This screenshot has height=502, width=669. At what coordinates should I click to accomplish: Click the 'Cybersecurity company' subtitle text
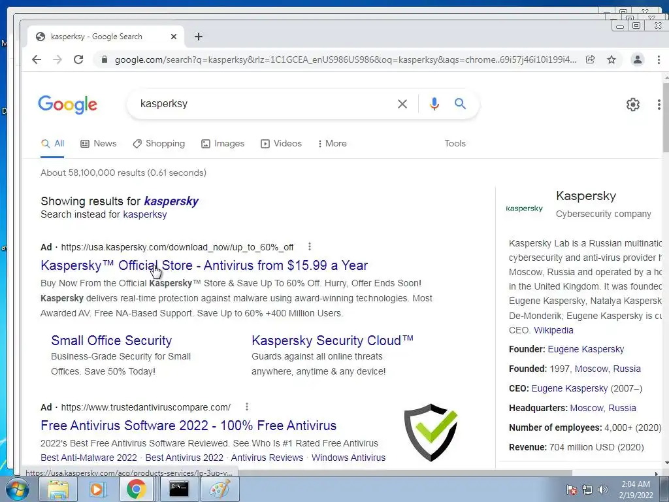[603, 214]
